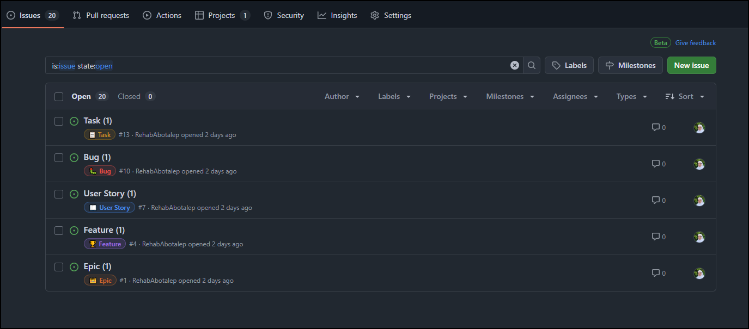Screen dimensions: 749x329
Task: Click the purple Feature label badge
Action: [x=105, y=244]
